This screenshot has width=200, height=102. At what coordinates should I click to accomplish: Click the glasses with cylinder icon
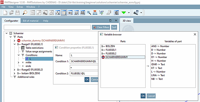pos(109,13)
